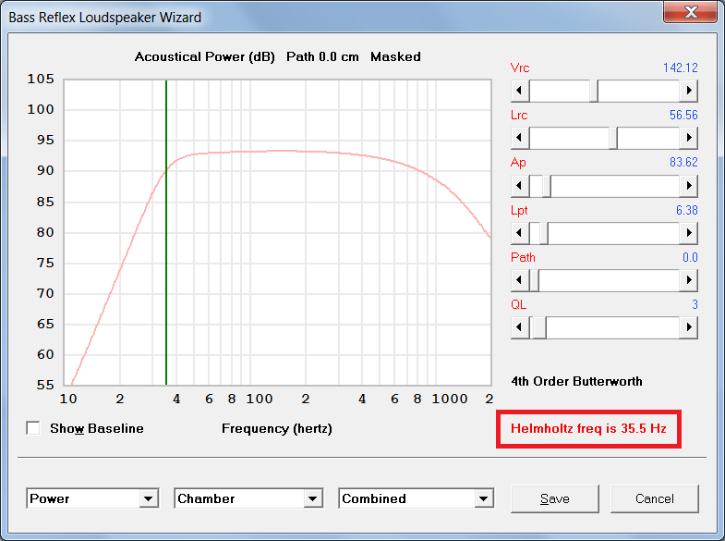725x541 pixels.
Task: Click the red Vrc parameter label
Action: [x=520, y=68]
